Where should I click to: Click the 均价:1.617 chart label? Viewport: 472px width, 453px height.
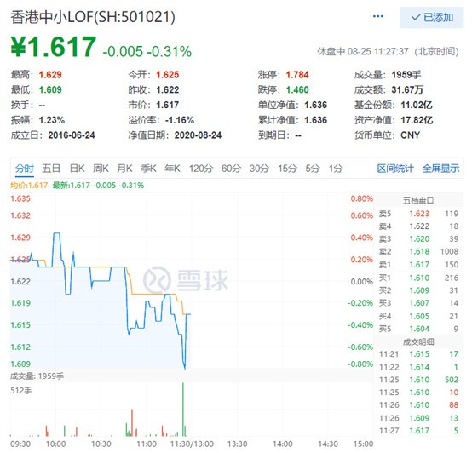29,186
